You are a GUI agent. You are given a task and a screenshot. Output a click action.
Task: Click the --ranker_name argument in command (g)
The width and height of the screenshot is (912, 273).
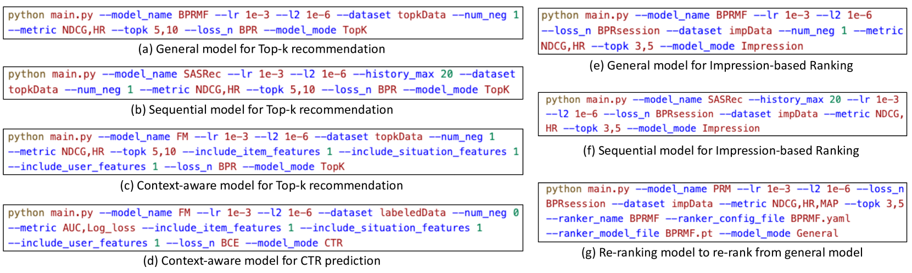(584, 218)
